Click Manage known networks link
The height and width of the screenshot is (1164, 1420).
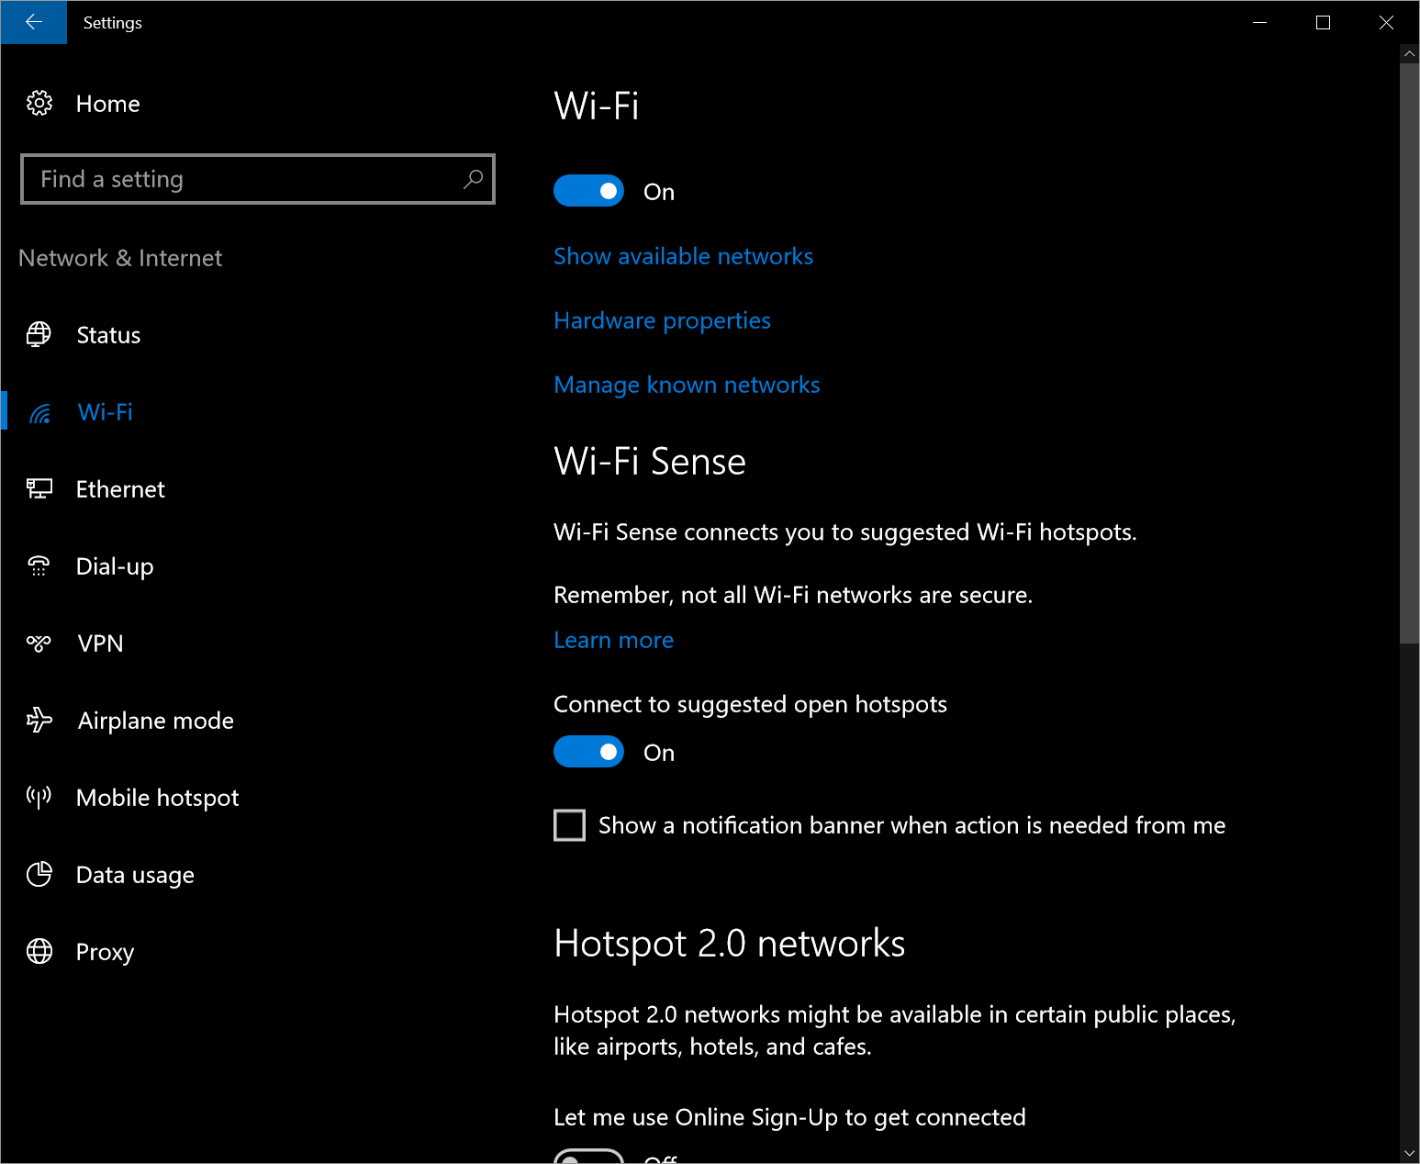tap(687, 385)
